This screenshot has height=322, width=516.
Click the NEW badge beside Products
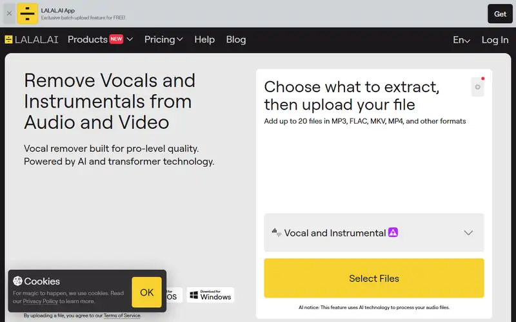tap(116, 39)
